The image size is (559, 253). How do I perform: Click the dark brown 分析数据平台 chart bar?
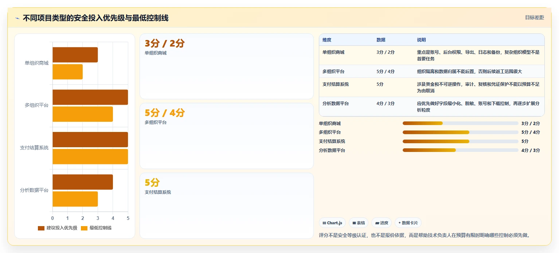coord(83,182)
